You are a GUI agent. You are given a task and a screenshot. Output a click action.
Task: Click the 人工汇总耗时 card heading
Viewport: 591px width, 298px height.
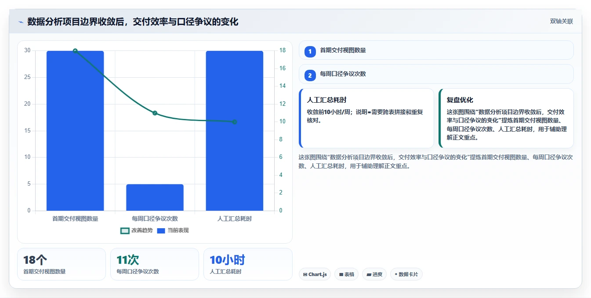(x=327, y=100)
